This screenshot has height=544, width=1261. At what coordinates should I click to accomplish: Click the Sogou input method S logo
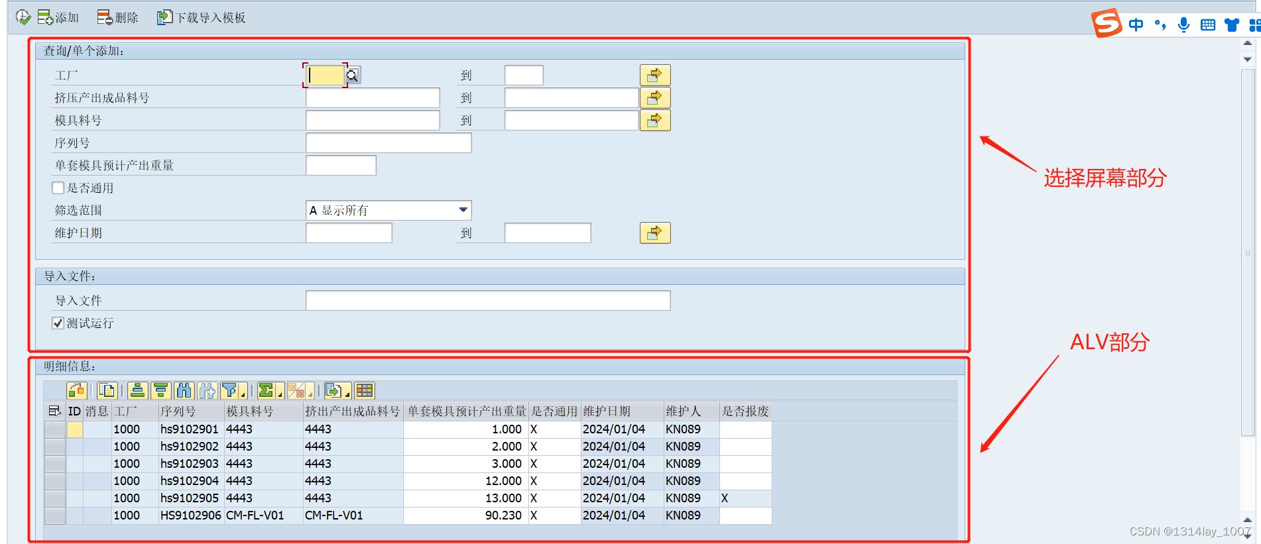point(1107,23)
